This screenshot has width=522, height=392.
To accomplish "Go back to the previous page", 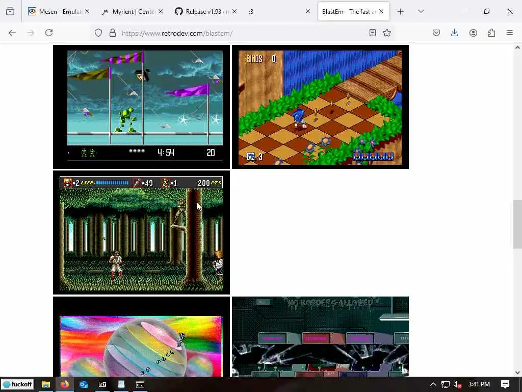I will coord(12,33).
